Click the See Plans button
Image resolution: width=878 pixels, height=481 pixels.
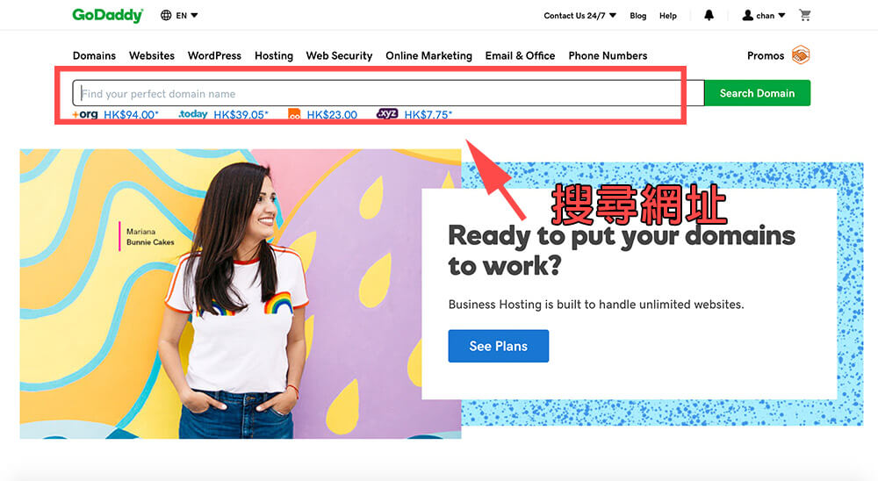pyautogui.click(x=499, y=346)
